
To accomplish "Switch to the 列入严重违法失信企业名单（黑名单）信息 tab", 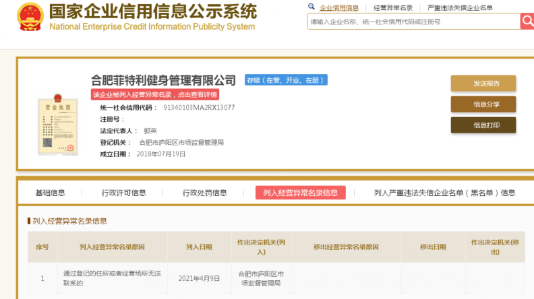I will click(444, 193).
